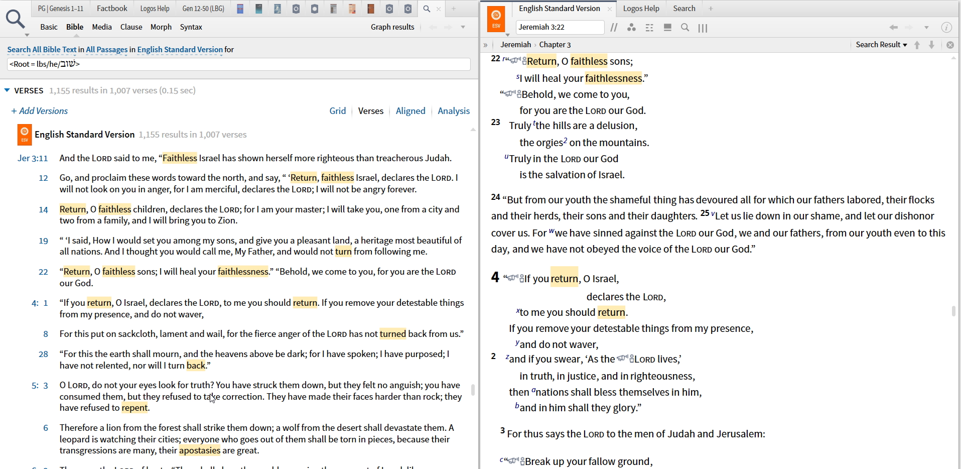Open the Jer 3:11 result link
This screenshot has width=961, height=469.
point(33,158)
